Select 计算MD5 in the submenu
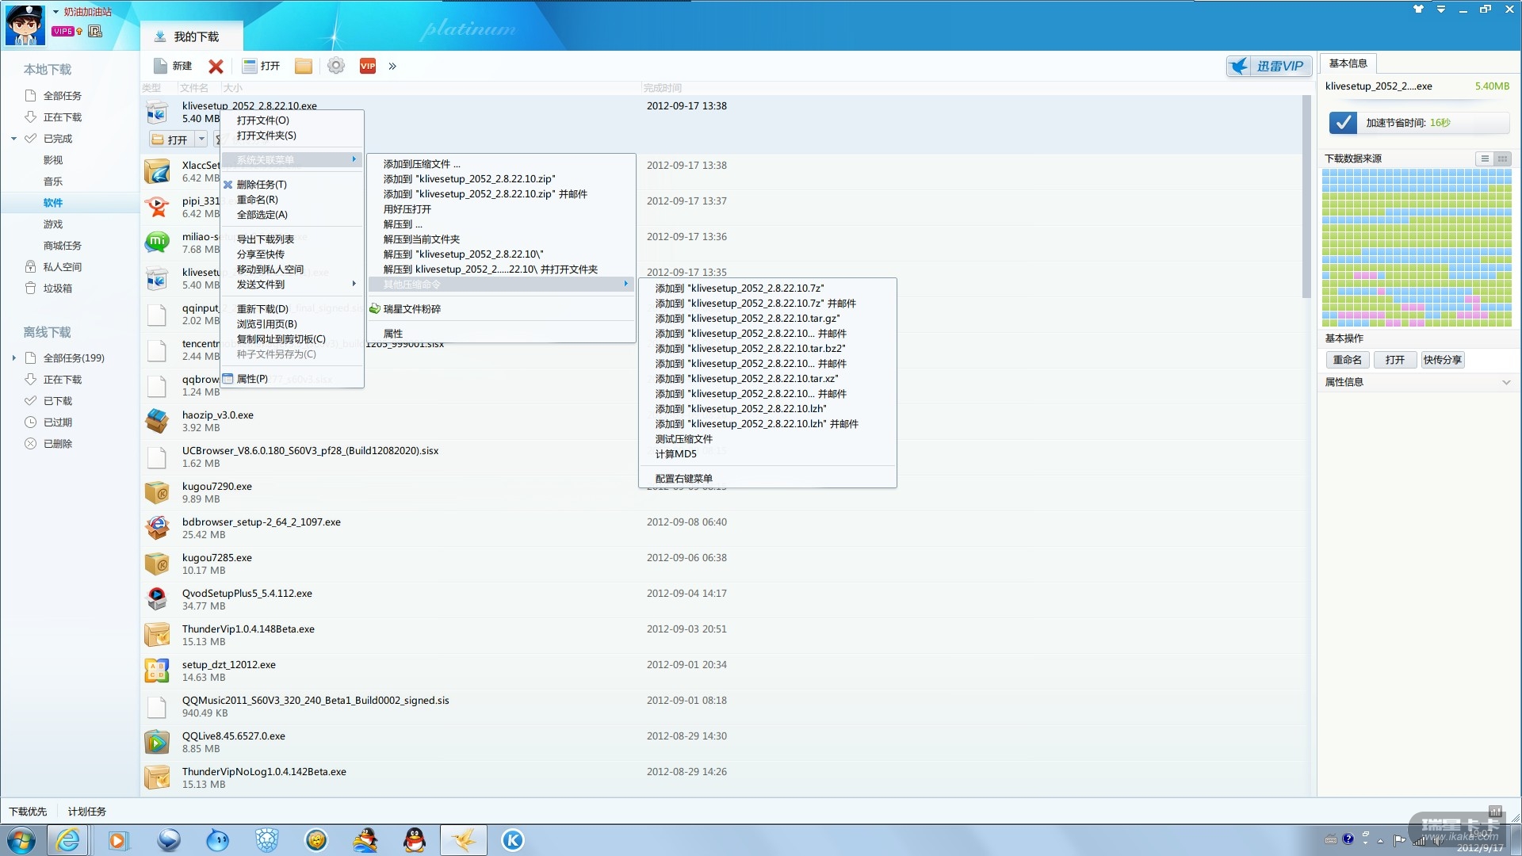Viewport: 1522px width, 856px height. (x=675, y=454)
